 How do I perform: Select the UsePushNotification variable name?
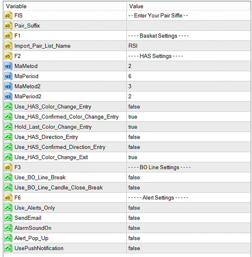39,248
